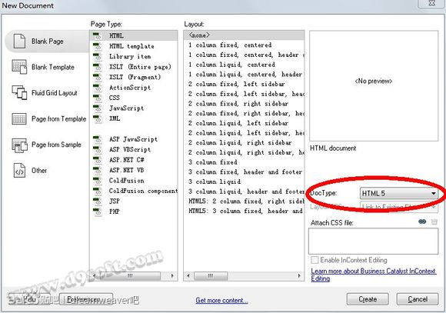Viewport: 446px width, 313px height.
Task: Click the 'Library item' text label
Action: (130, 56)
